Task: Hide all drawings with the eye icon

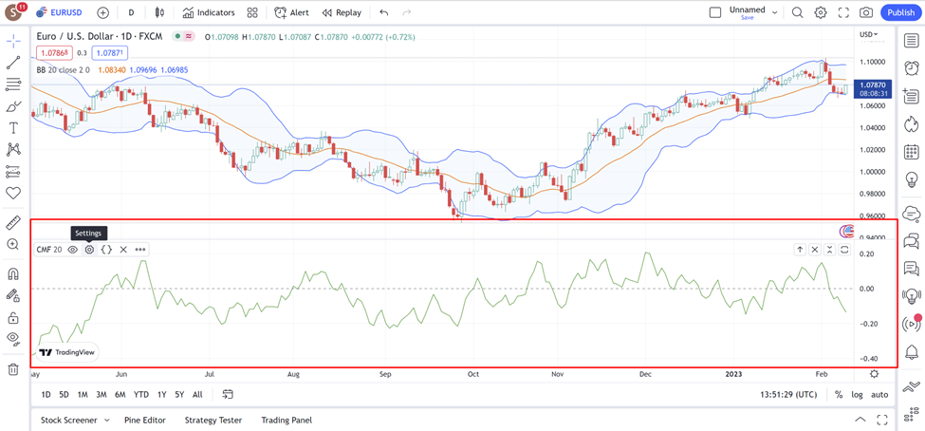Action: (13, 339)
